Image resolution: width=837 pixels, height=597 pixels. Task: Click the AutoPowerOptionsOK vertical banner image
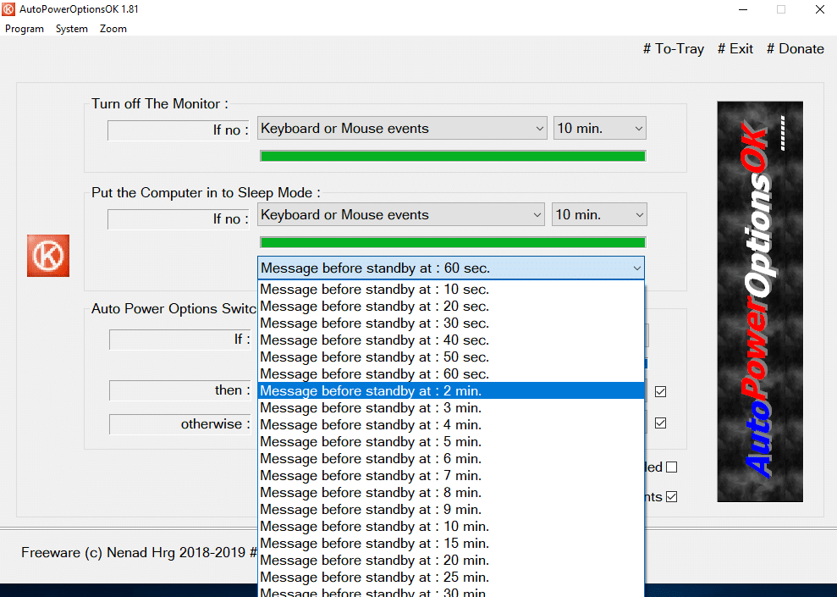click(x=759, y=301)
